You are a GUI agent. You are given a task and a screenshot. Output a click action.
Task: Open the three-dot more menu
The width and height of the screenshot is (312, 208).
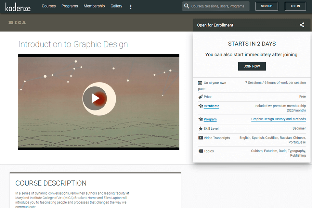click(x=131, y=6)
